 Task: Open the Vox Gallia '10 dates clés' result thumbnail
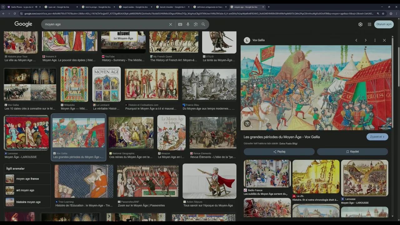point(30,84)
